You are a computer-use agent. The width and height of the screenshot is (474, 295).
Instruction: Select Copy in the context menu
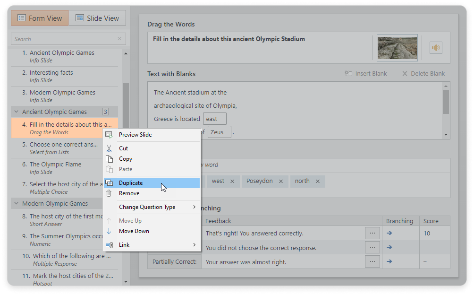(152, 159)
